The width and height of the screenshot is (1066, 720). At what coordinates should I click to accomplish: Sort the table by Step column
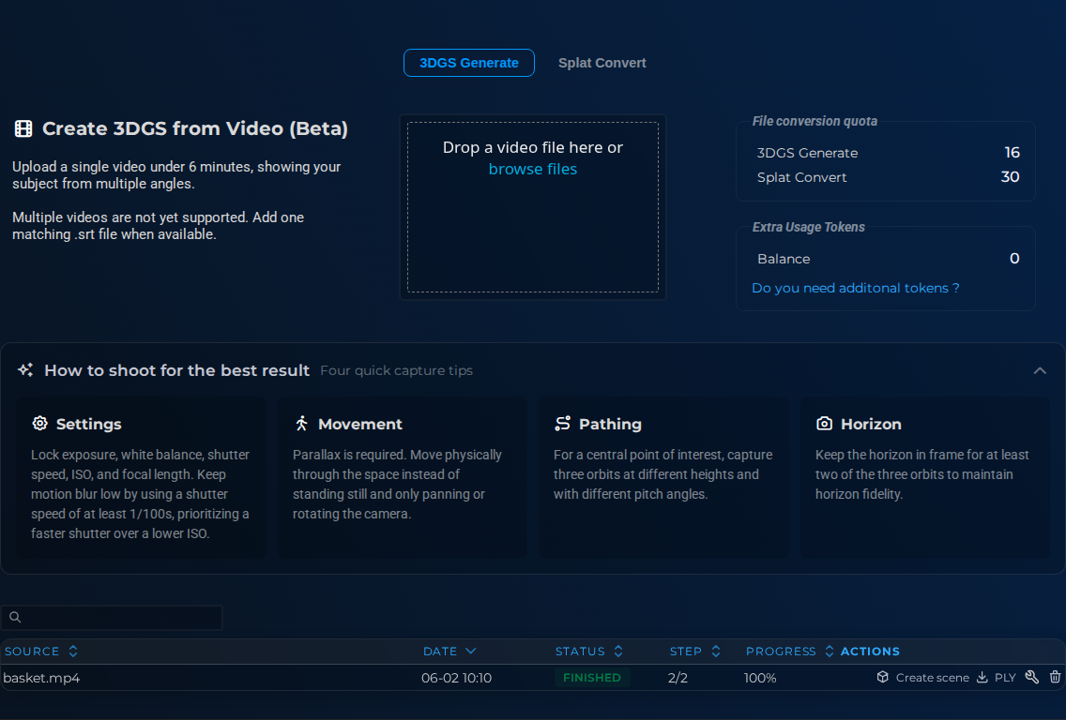tap(694, 651)
